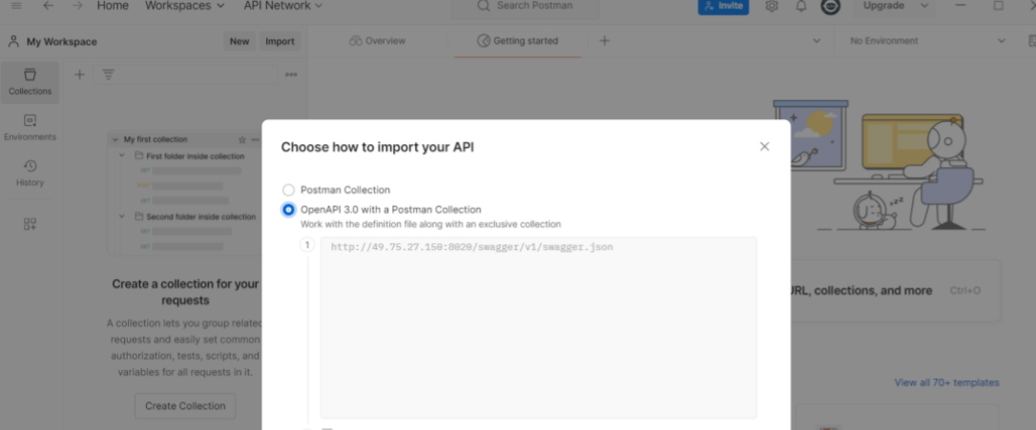Click the Upgrade button

click(x=883, y=6)
